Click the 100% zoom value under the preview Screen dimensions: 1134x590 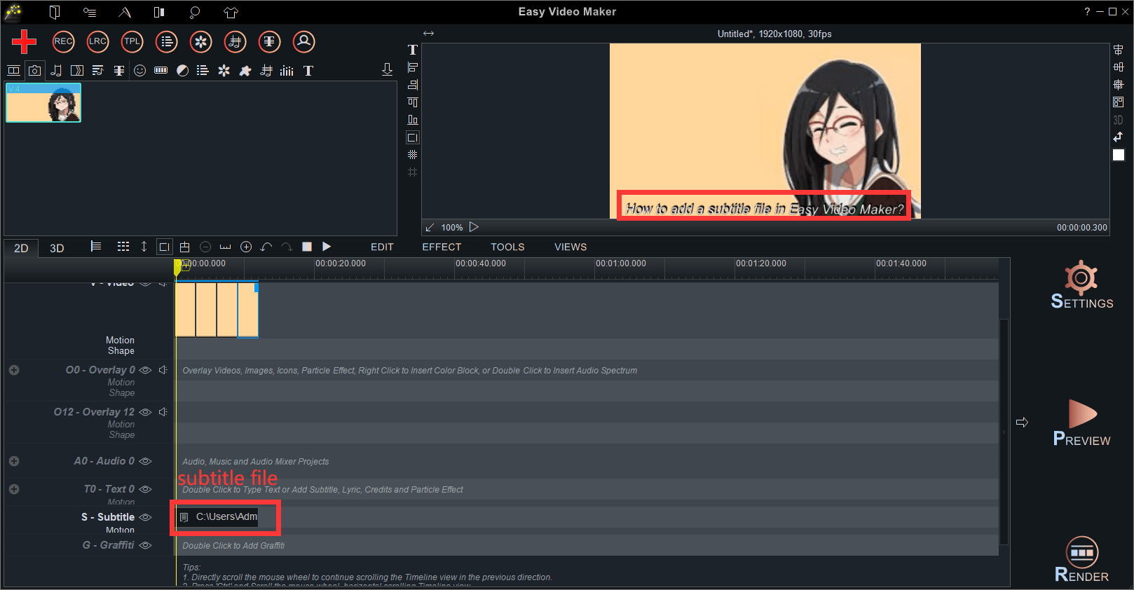[x=452, y=228]
